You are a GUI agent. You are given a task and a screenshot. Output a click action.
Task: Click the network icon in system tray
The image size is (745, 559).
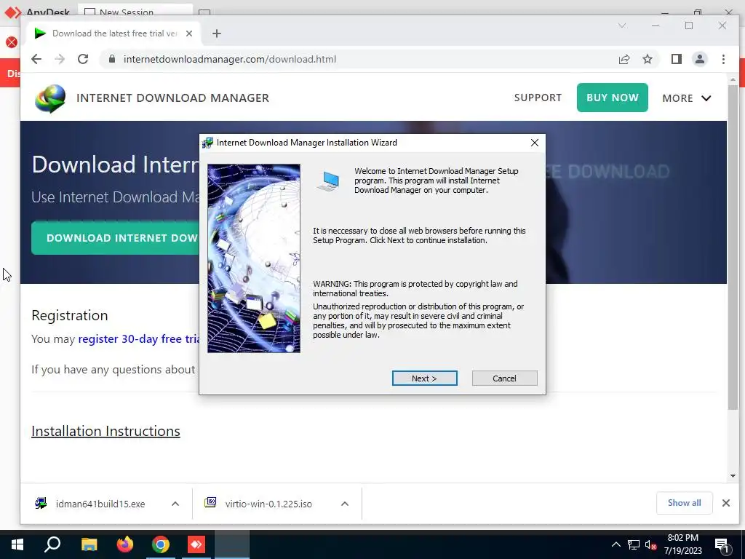[x=634, y=544]
